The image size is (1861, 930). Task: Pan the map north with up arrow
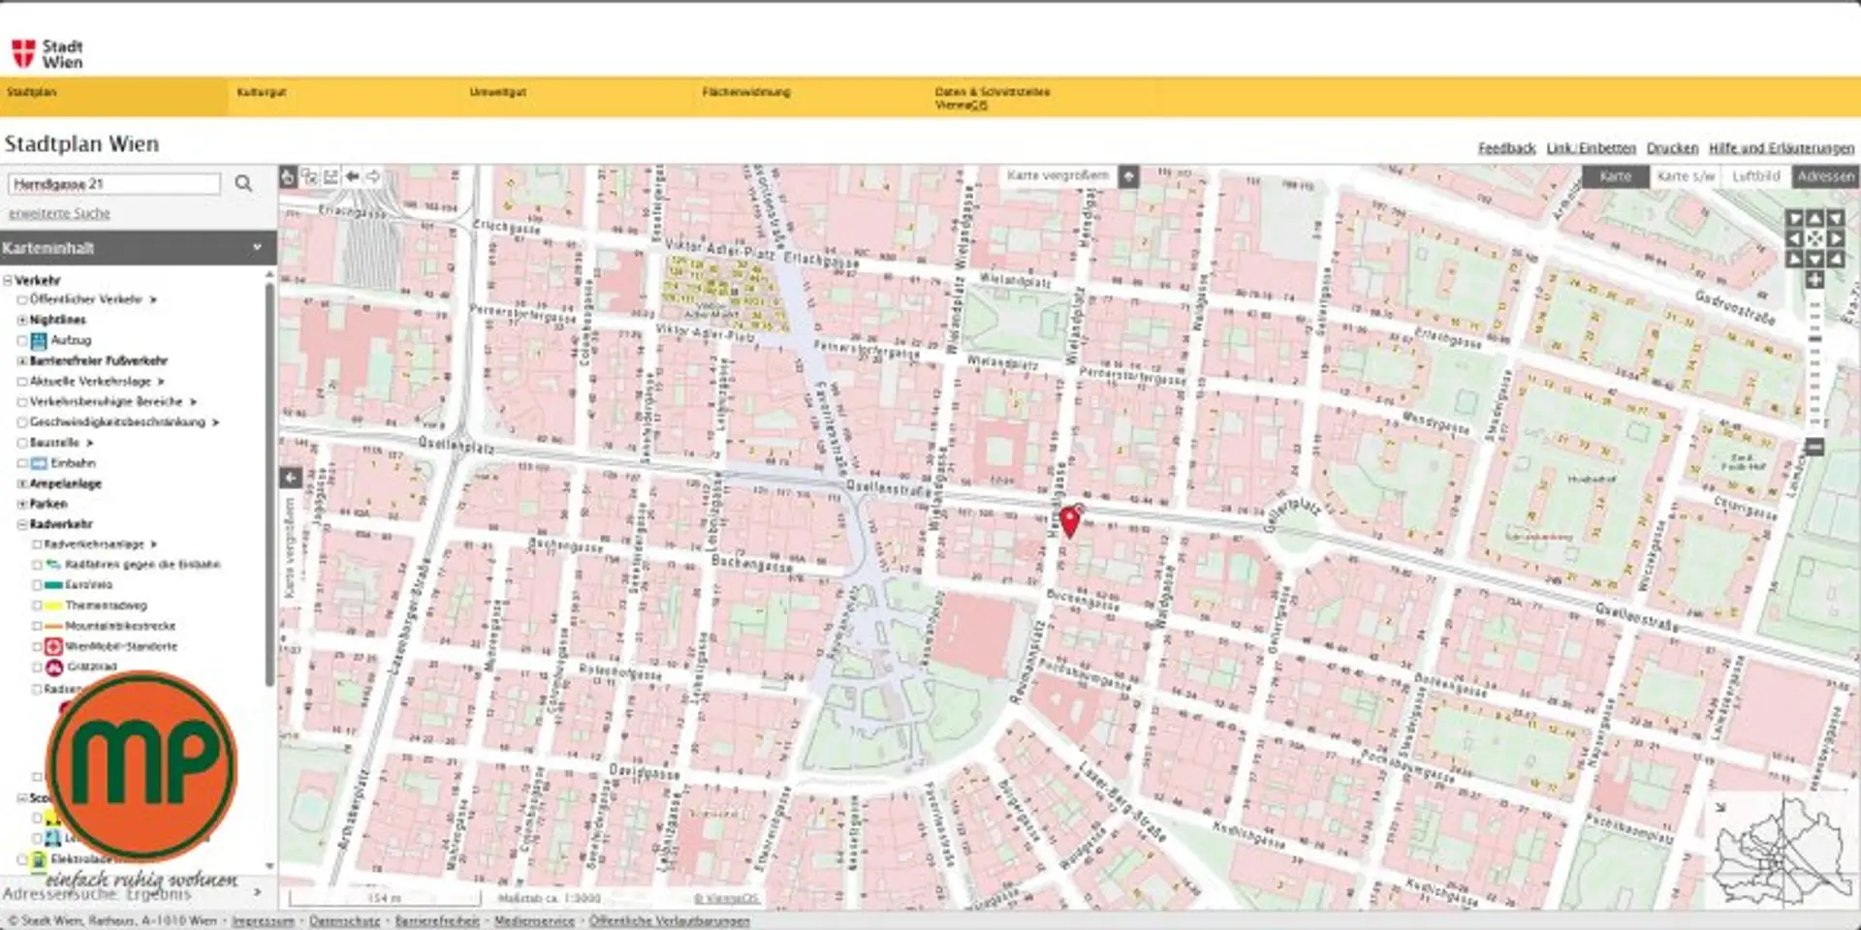coord(1814,219)
